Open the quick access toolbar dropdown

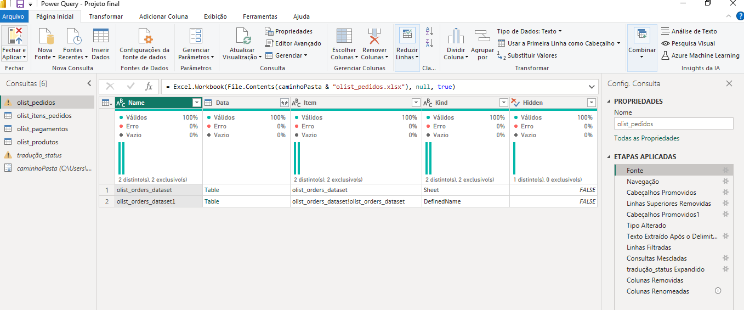[31, 4]
